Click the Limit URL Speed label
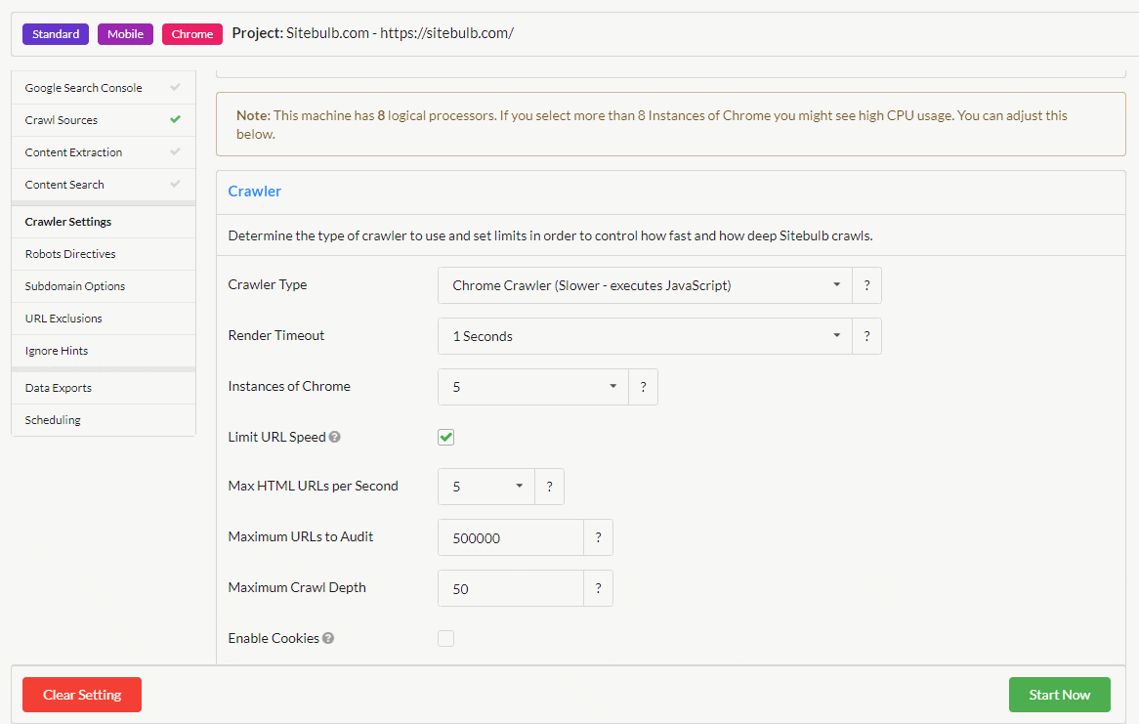 [x=276, y=437]
